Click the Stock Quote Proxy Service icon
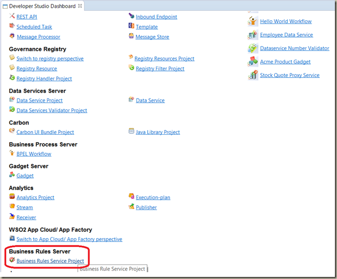This screenshot has height=279, width=337. (252, 75)
